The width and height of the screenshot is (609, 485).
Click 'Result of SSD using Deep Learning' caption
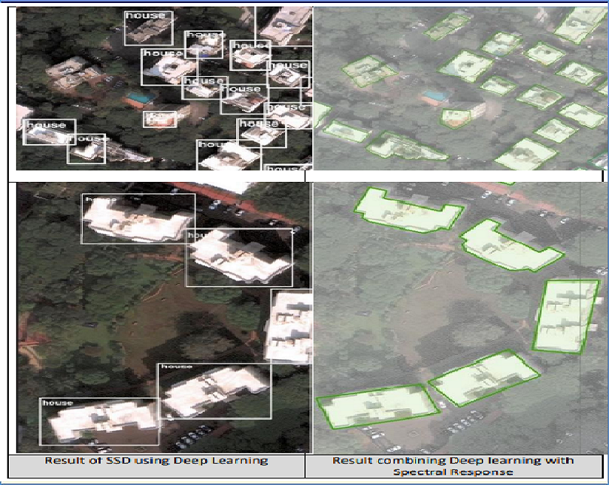coord(155,459)
